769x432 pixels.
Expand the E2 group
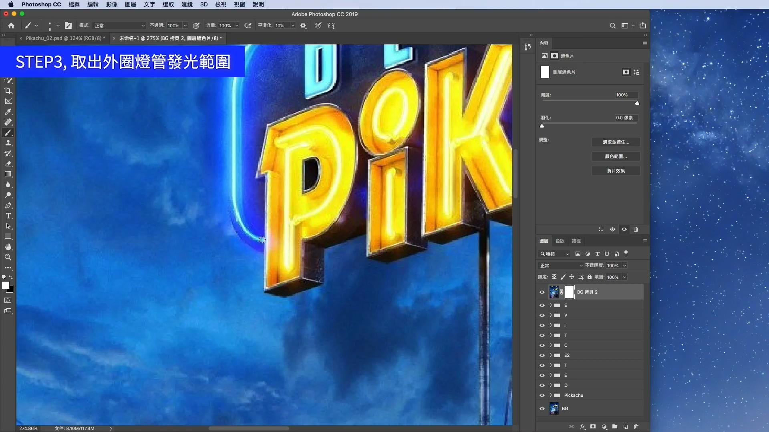coord(551,355)
